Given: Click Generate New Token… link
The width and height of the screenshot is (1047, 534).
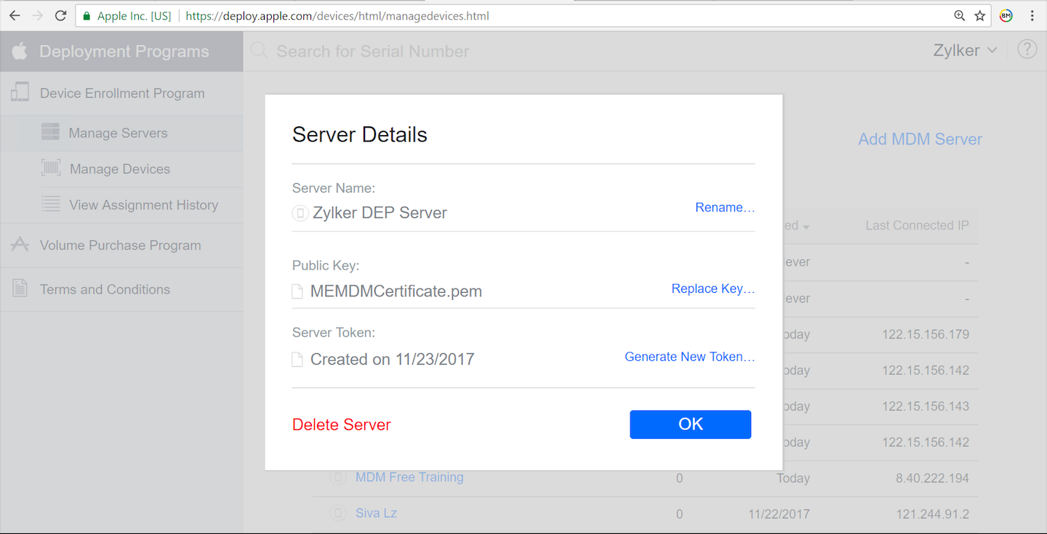Looking at the screenshot, I should point(690,357).
